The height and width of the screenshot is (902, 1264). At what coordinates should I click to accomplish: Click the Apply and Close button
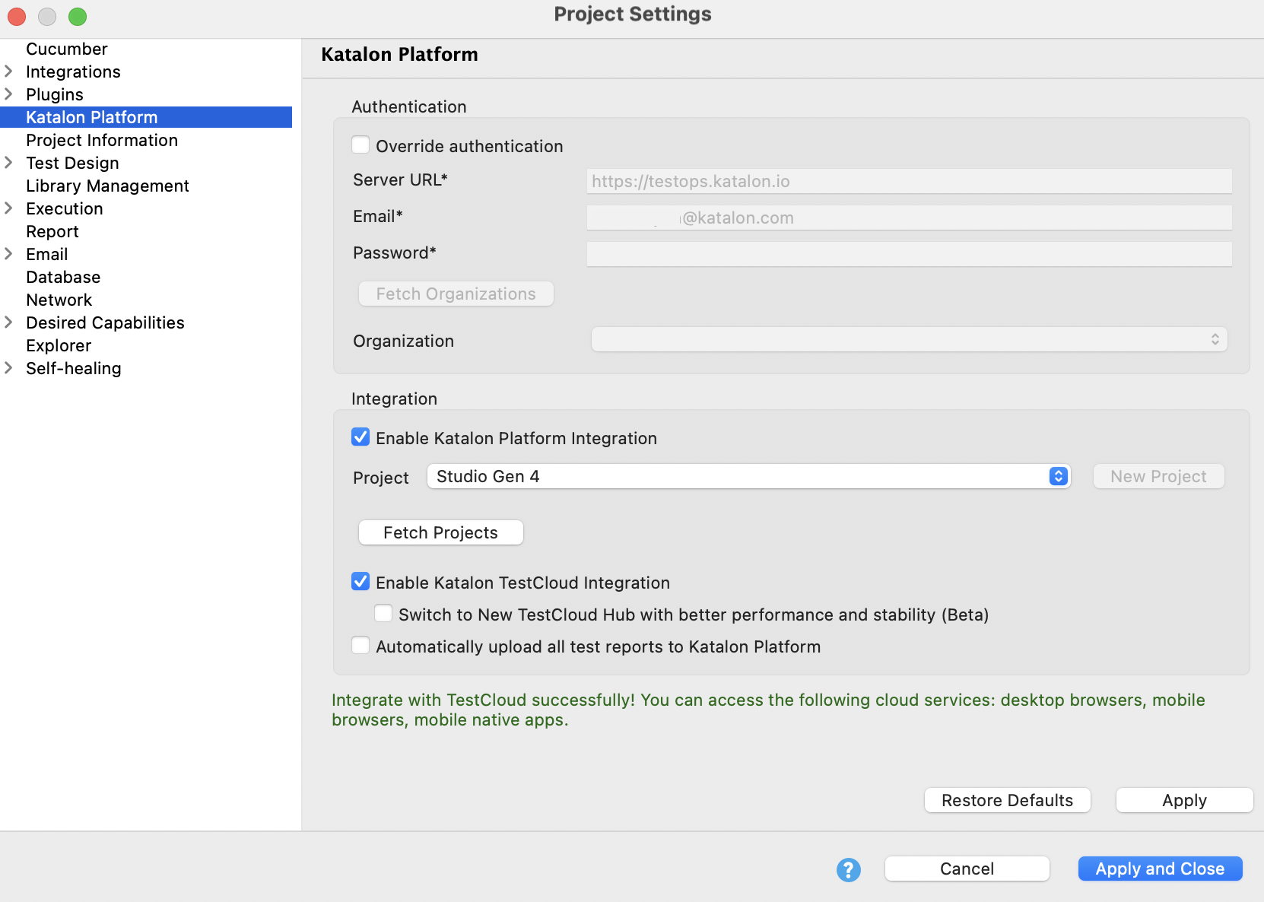[x=1159, y=869]
